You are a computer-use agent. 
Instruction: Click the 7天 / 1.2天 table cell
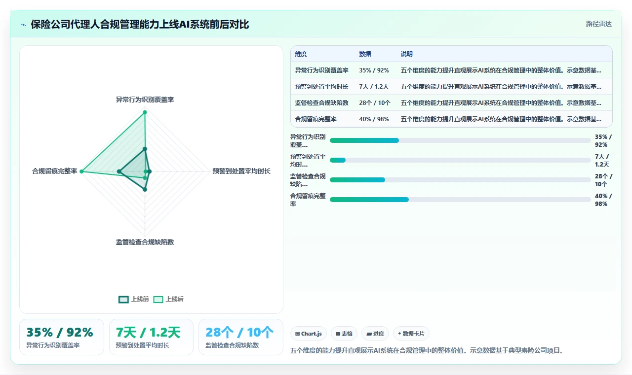[374, 87]
